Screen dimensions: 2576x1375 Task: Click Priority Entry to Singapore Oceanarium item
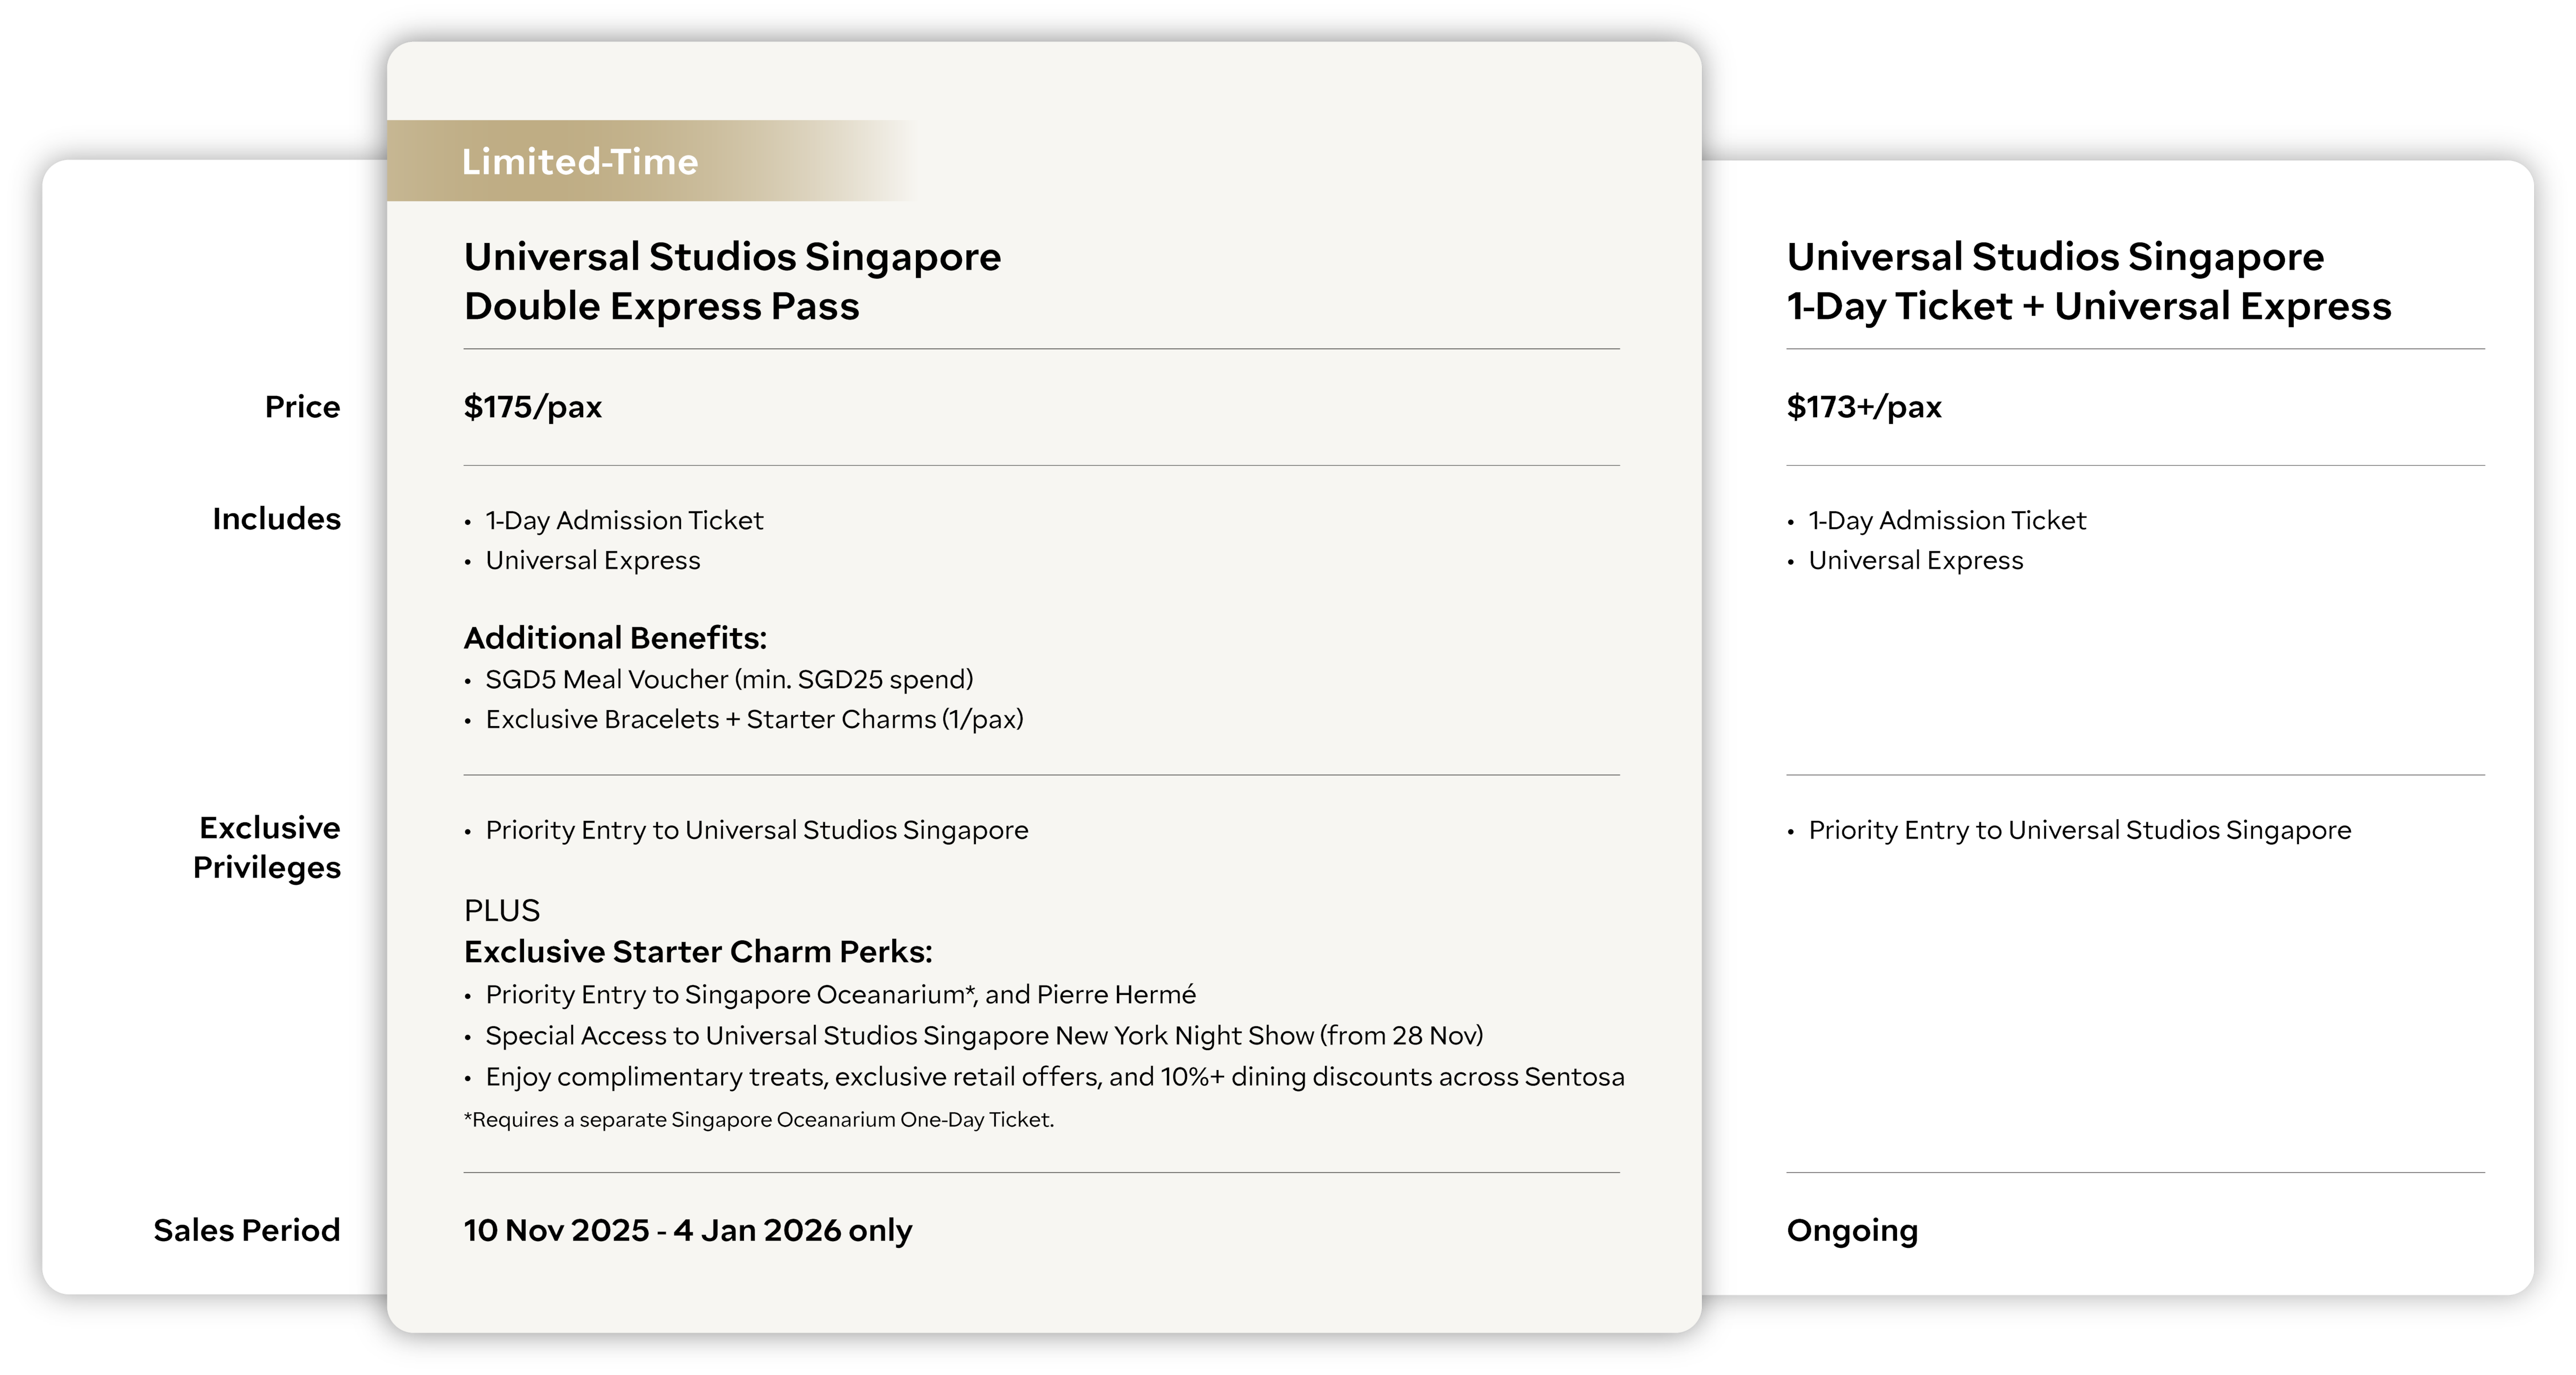(840, 994)
